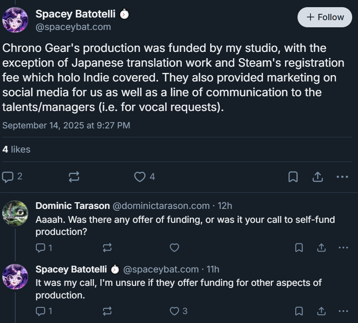Click the Follow button

pyautogui.click(x=325, y=17)
